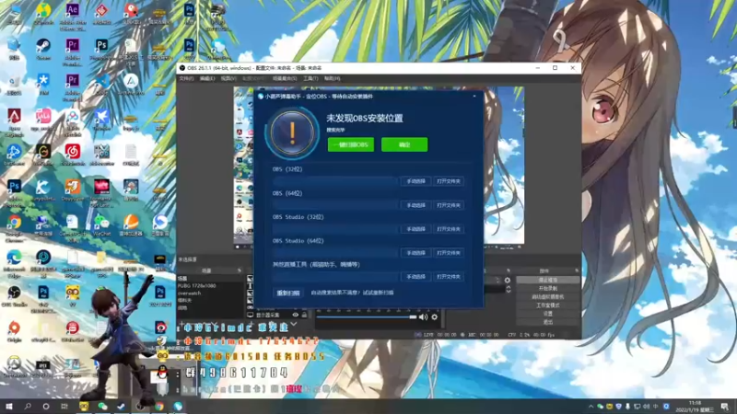The width and height of the screenshot is (737, 414).
Task: Click the OBS (32位) path field
Action: tap(335, 181)
